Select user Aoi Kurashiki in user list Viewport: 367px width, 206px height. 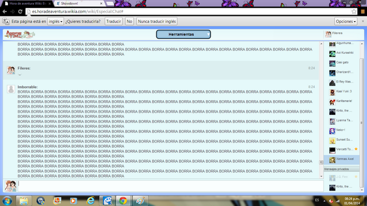(342, 53)
